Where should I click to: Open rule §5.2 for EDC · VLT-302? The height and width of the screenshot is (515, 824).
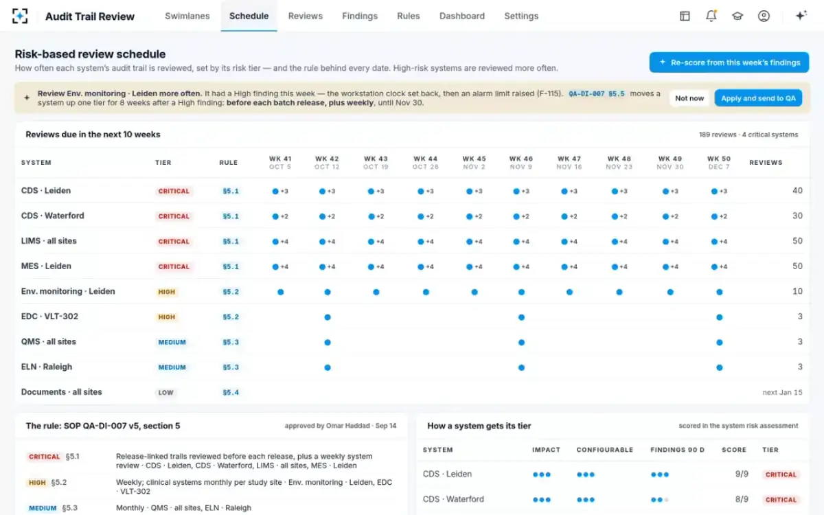tap(231, 317)
